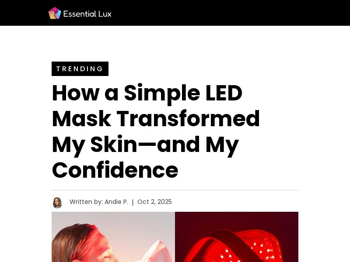Screen dimensions: 350x262
Task: Click the Essential Lux pentagon logo icon
Action: 55,13
